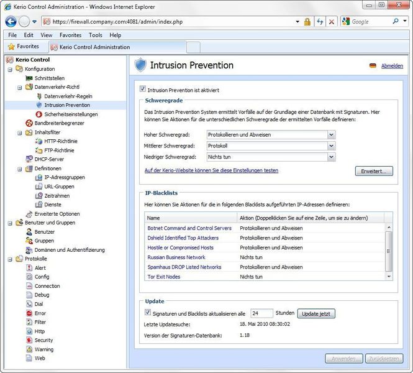Image resolution: width=413 pixels, height=373 pixels.
Task: Click the Anwenden button
Action: 343,359
